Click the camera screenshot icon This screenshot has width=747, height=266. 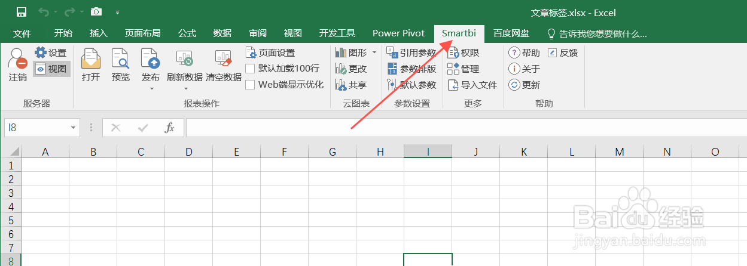pyautogui.click(x=96, y=12)
